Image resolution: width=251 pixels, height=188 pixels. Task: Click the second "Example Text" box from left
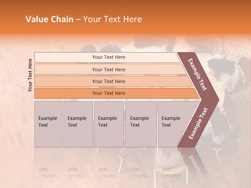[x=78, y=124]
